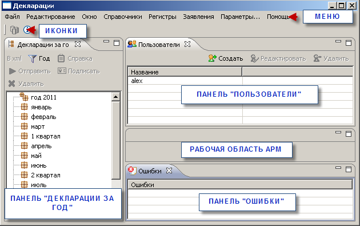Close the Пользователи tab
The height and width of the screenshot is (226, 360).
pyautogui.click(x=187, y=44)
